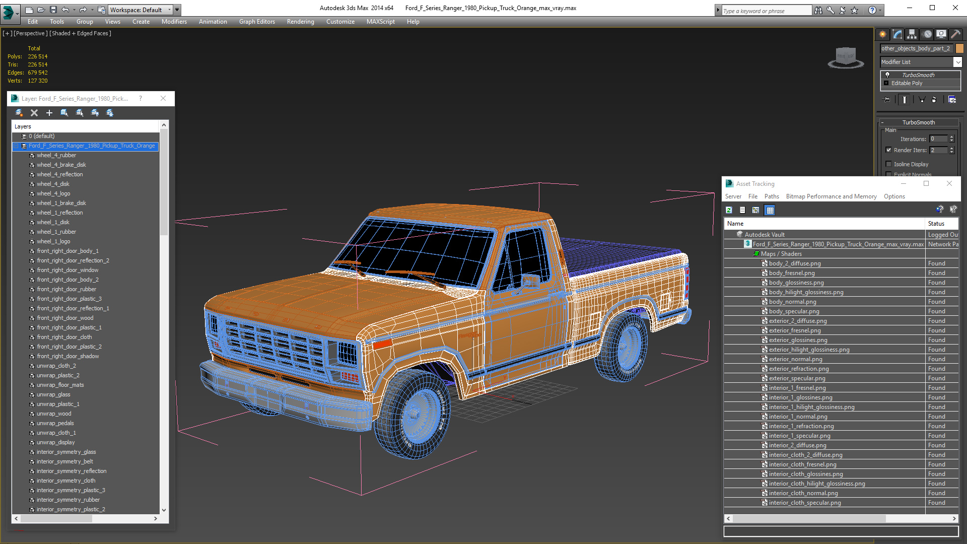
Task: Click Table View icon in Asset Tracking
Action: [x=770, y=210]
